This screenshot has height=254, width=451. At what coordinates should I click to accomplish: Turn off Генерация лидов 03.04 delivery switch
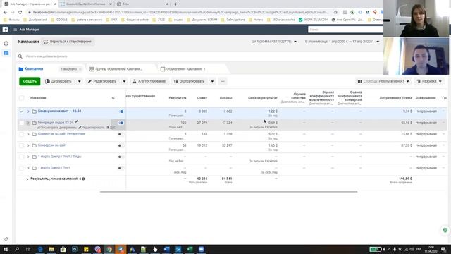(121, 123)
